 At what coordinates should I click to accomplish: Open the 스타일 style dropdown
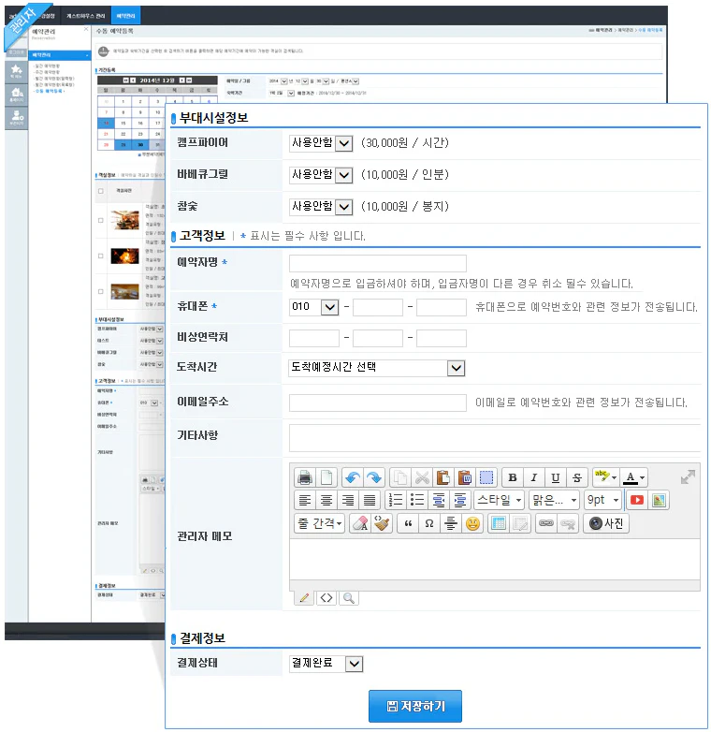pos(500,501)
